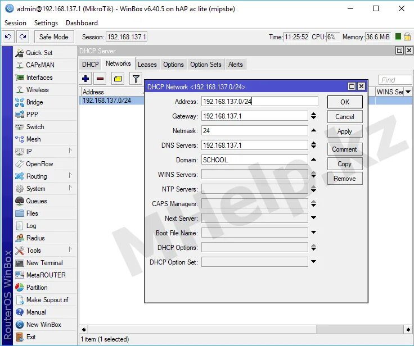Open the Quick Set icon in sidebar
Image resolution: width=414 pixels, height=346 pixels.
20,53
